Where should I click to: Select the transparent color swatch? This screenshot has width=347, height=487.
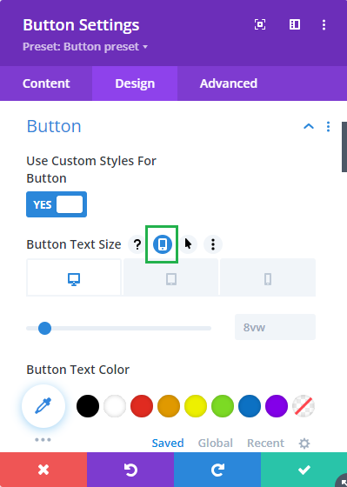304,406
